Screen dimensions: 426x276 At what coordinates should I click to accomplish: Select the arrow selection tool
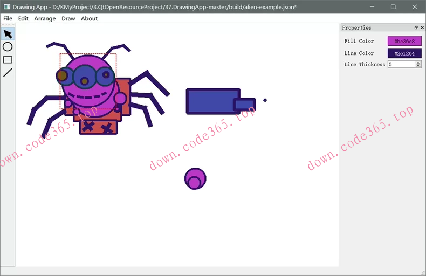pyautogui.click(x=8, y=34)
